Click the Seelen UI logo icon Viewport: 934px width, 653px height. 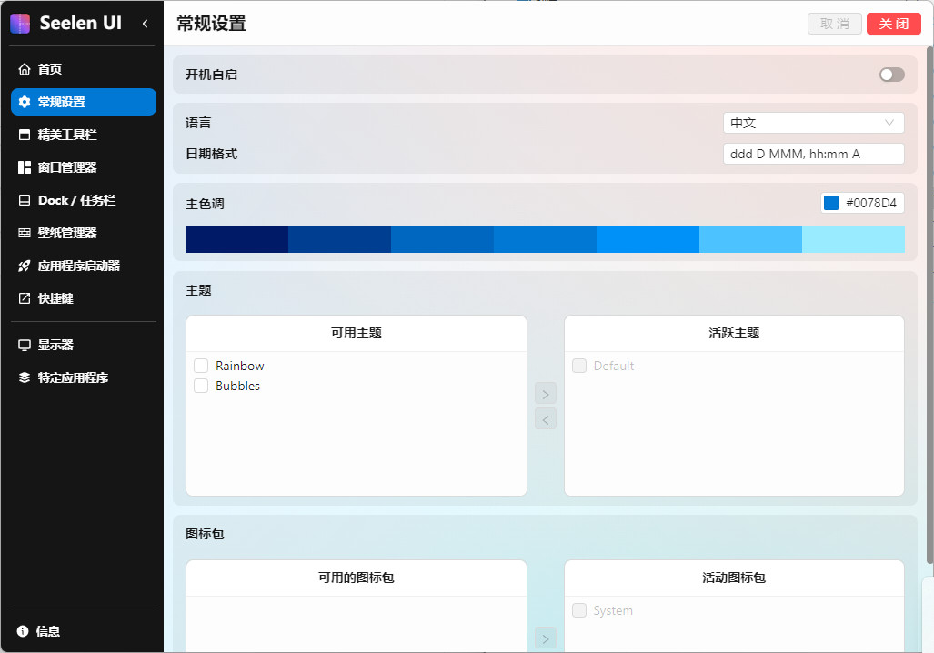click(20, 24)
